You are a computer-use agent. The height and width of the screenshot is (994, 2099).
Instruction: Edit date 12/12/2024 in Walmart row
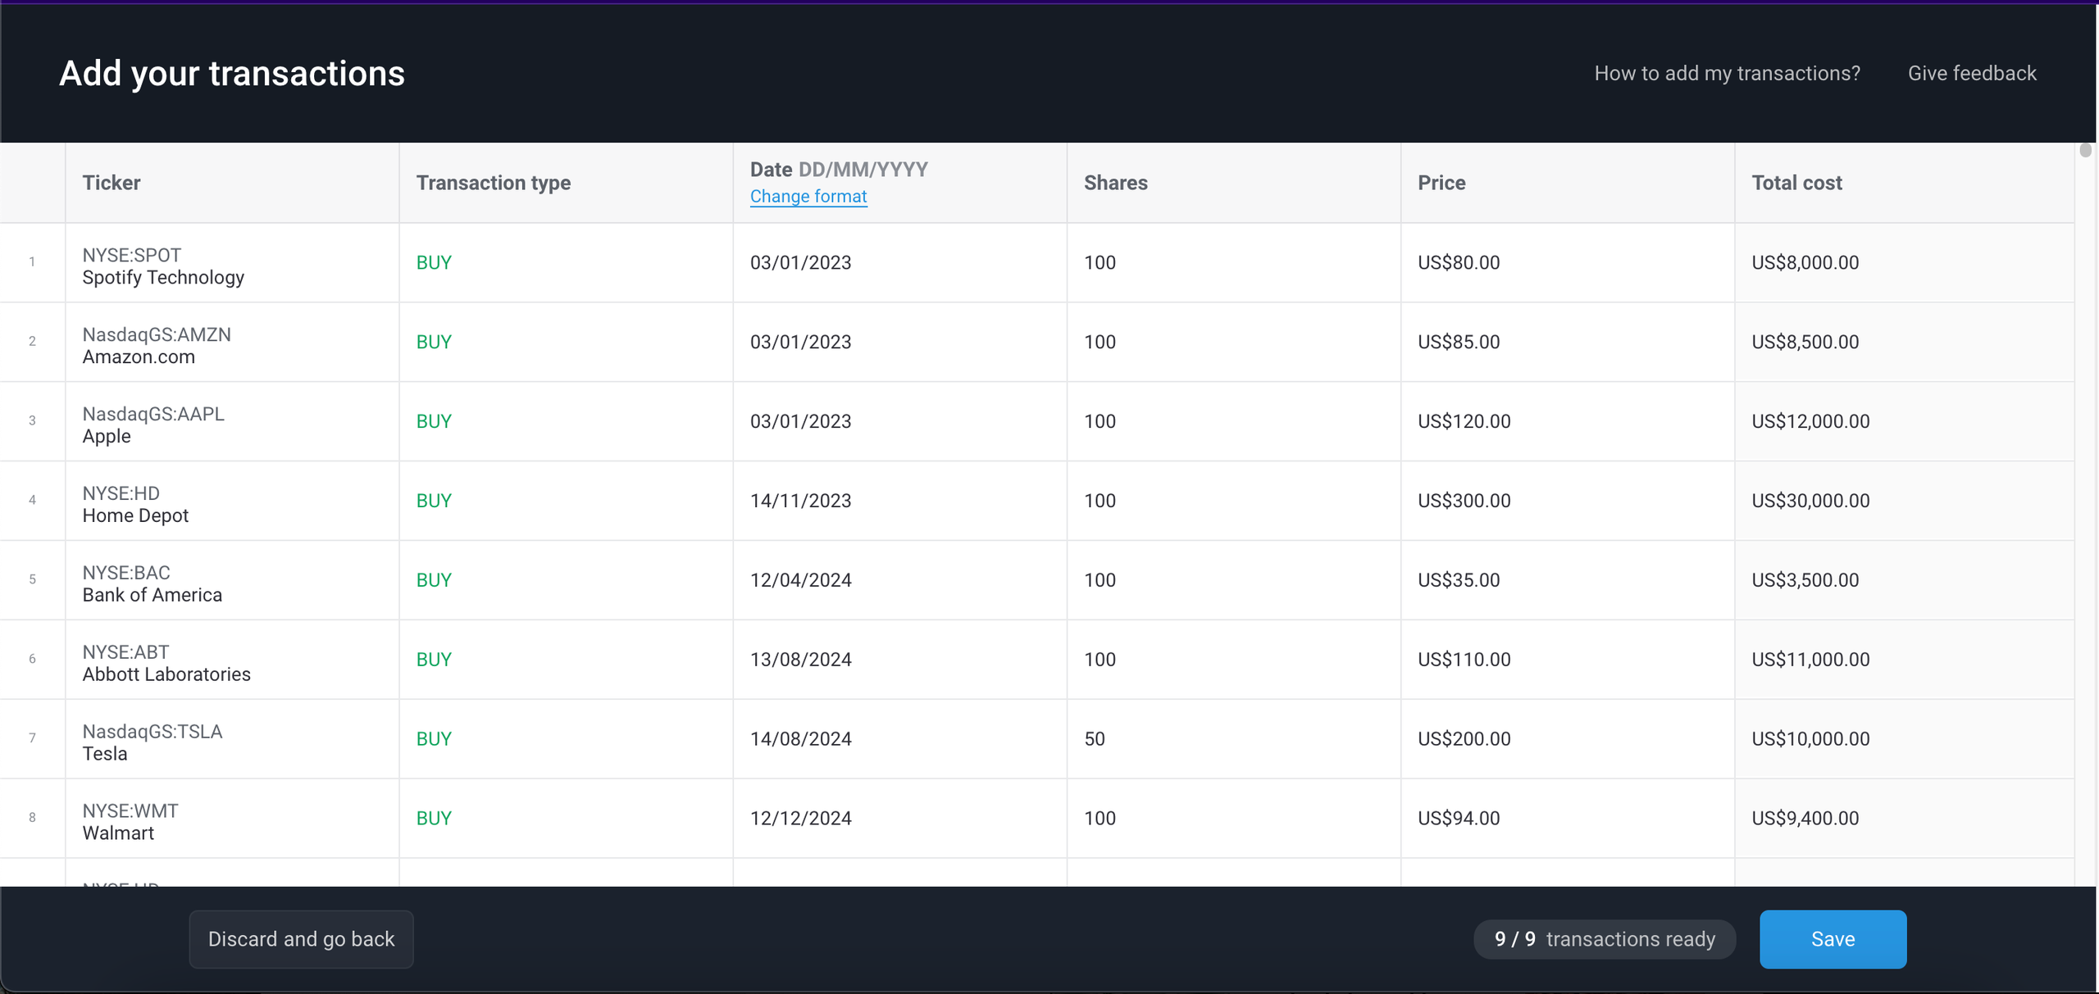pyautogui.click(x=899, y=819)
